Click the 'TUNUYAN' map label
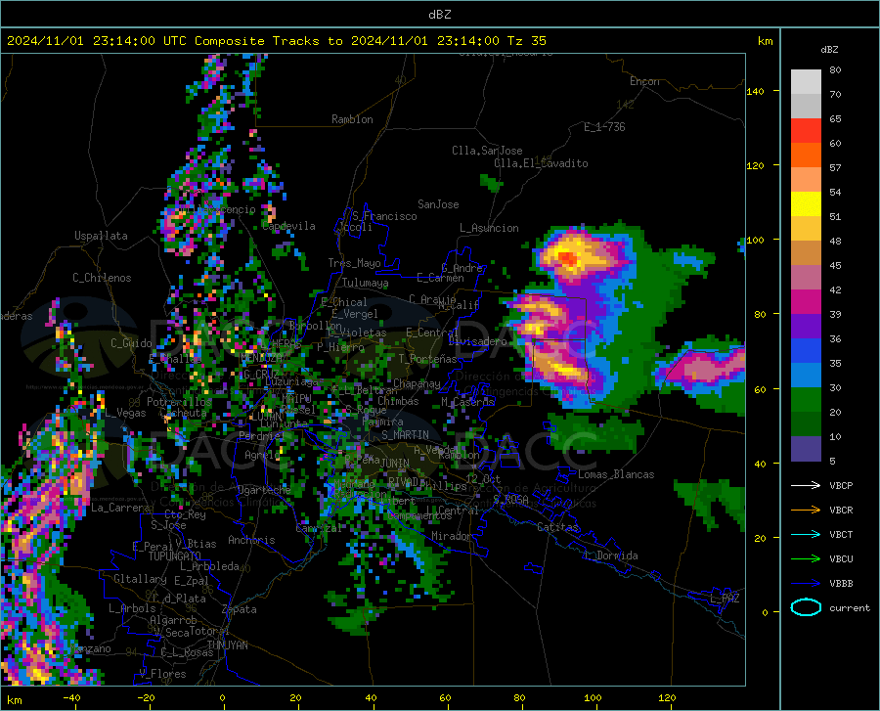 (x=227, y=645)
